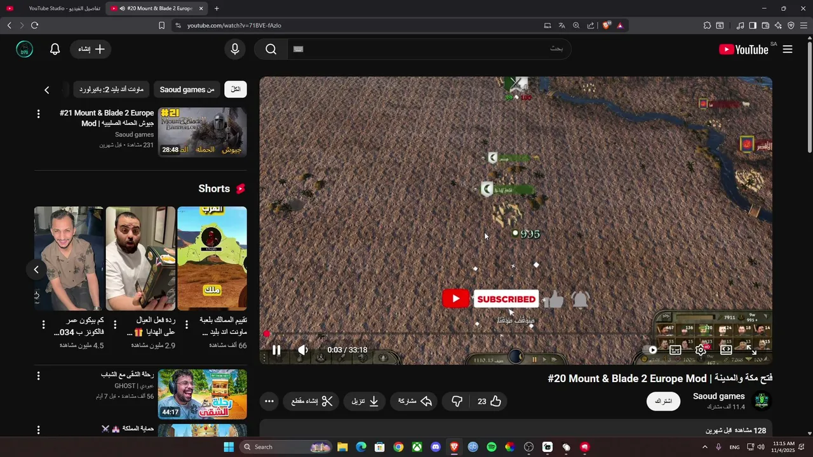Search with voice microphone
This screenshot has width=813, height=457.
point(235,49)
